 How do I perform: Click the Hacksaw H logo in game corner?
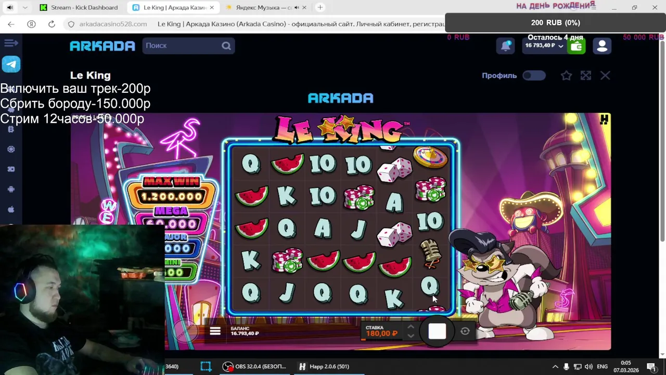[604, 120]
